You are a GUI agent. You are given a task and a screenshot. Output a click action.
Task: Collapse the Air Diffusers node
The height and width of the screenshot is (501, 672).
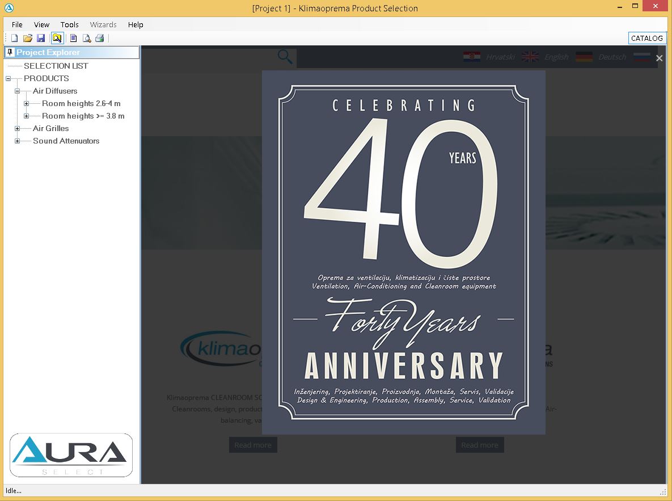pyautogui.click(x=18, y=91)
